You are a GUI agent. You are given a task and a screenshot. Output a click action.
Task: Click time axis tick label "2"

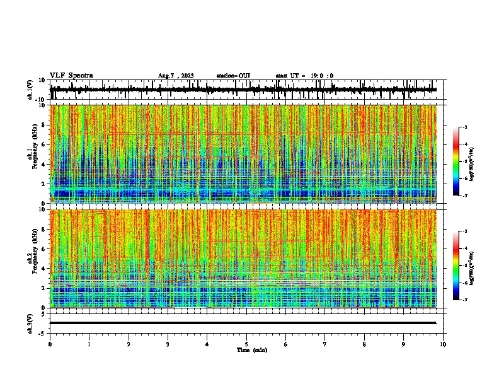129,344
